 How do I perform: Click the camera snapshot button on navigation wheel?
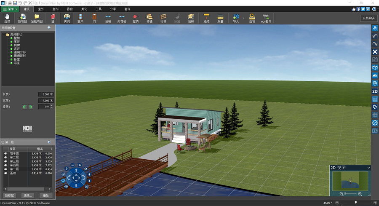[86, 169]
